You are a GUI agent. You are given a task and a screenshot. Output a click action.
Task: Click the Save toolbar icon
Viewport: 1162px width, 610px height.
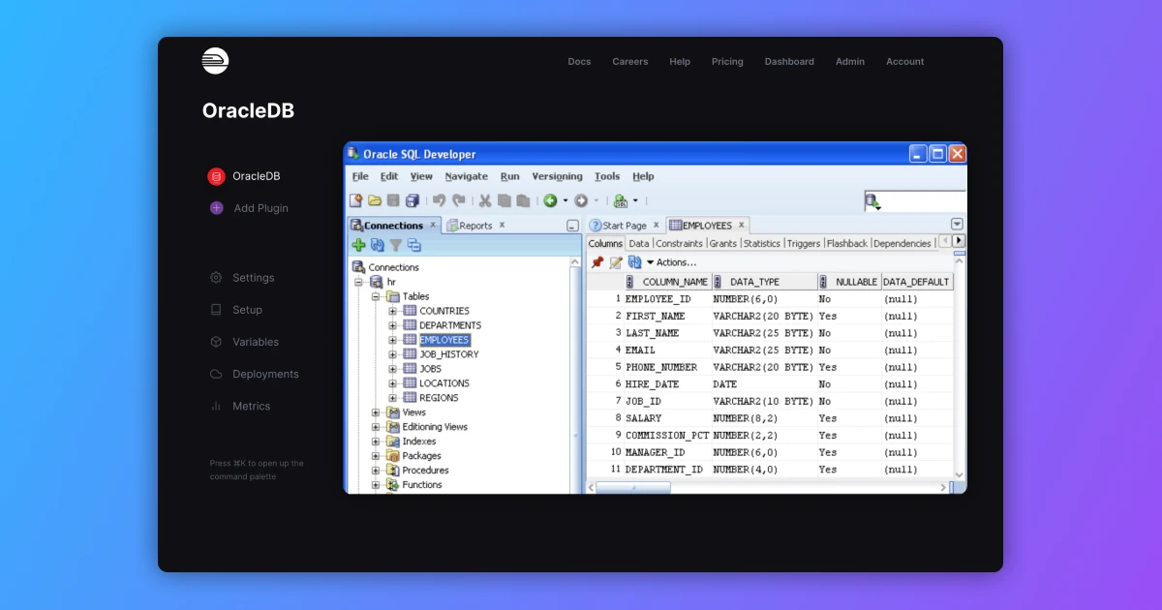tap(393, 200)
